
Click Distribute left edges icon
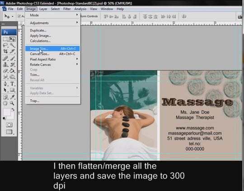[x=163, y=16]
